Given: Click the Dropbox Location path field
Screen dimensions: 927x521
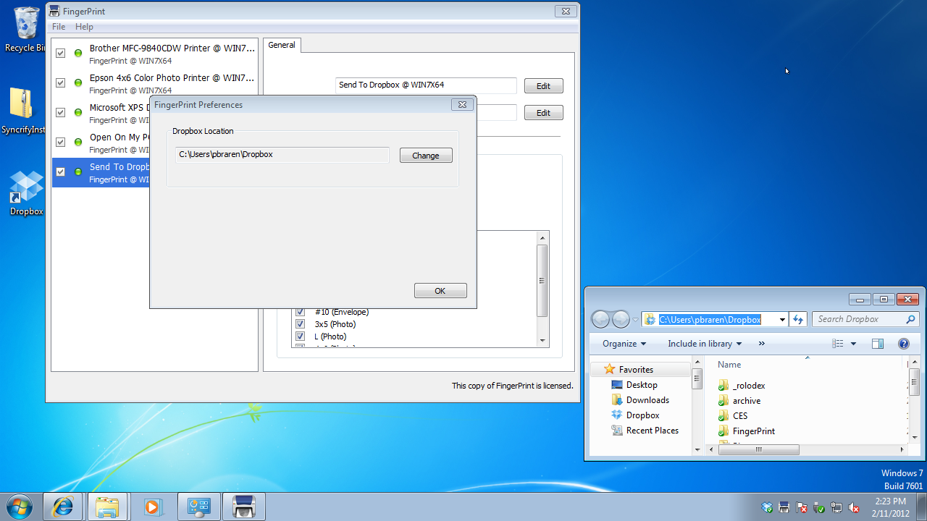Looking at the screenshot, I should (282, 155).
